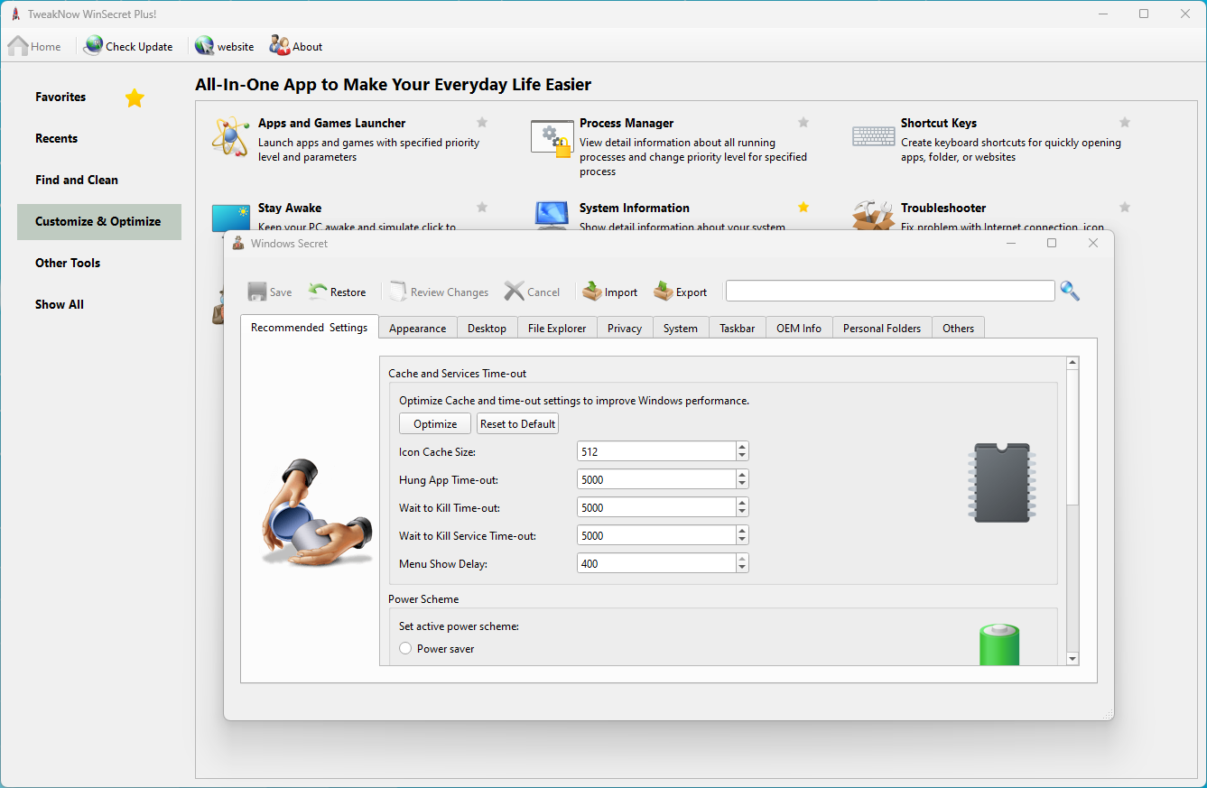
Task: Click the settings panel scrollbar thumb
Action: pyautogui.click(x=1072, y=438)
